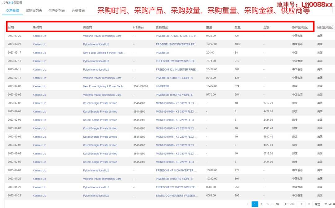Click the 数量 column header

point(238,27)
